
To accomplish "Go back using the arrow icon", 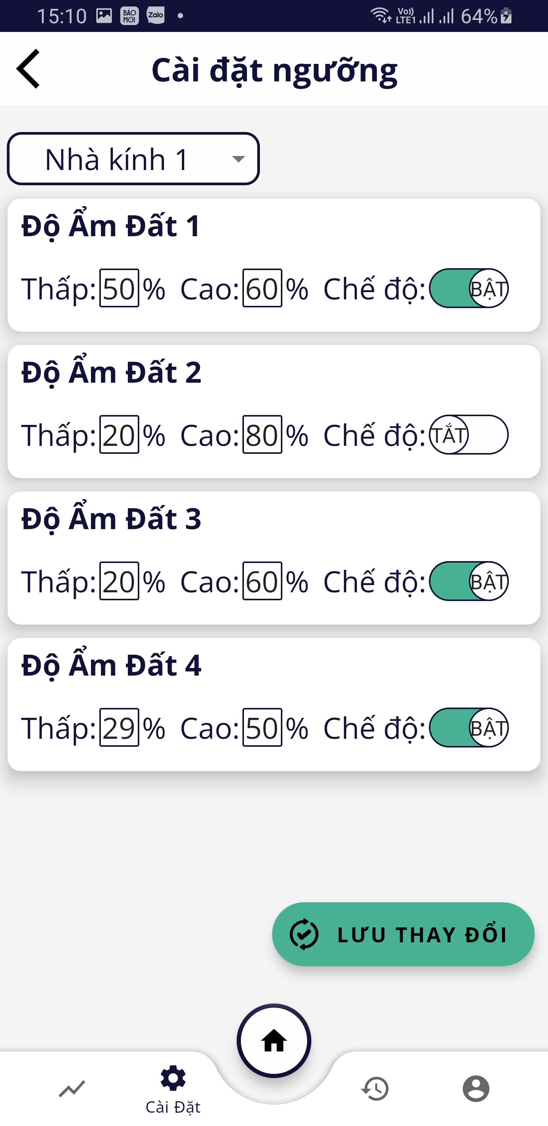I will (x=29, y=68).
